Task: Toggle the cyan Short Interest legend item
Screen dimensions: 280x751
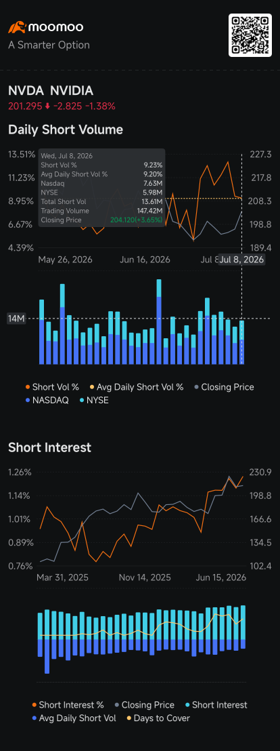Action: click(214, 705)
